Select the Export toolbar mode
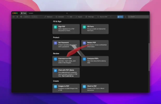161x104 pixels. point(79,17)
